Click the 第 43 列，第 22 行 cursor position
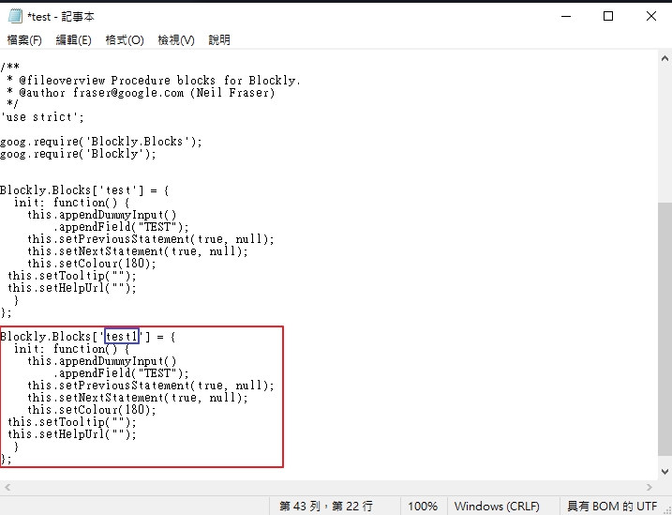Viewport: 672px width, 515px height. [x=326, y=507]
